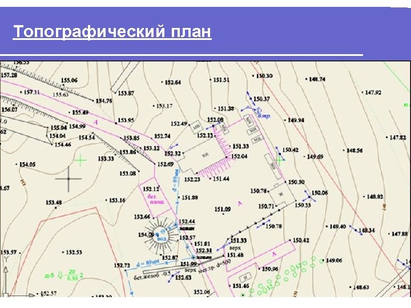
Task: Click elevation mark 151.09
Action: point(223,209)
